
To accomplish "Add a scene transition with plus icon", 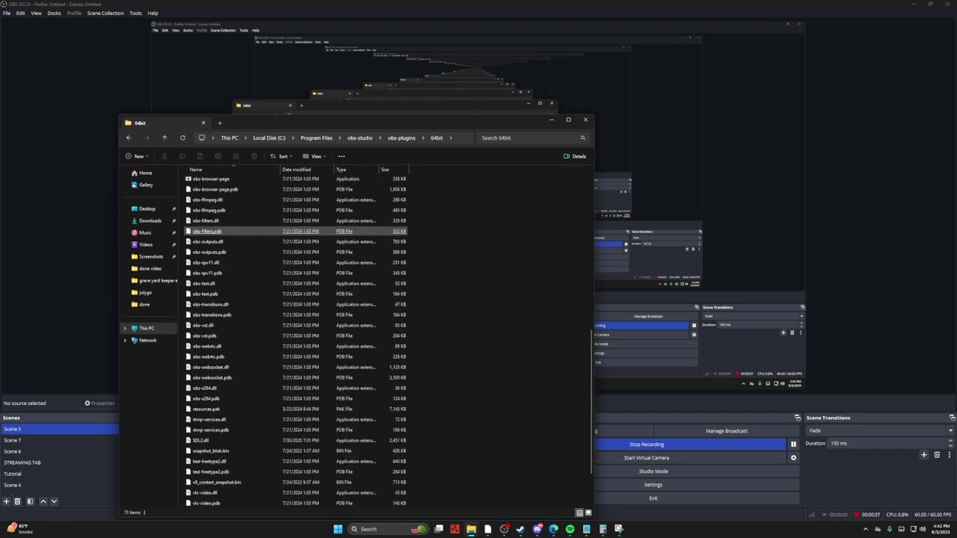I will (924, 455).
